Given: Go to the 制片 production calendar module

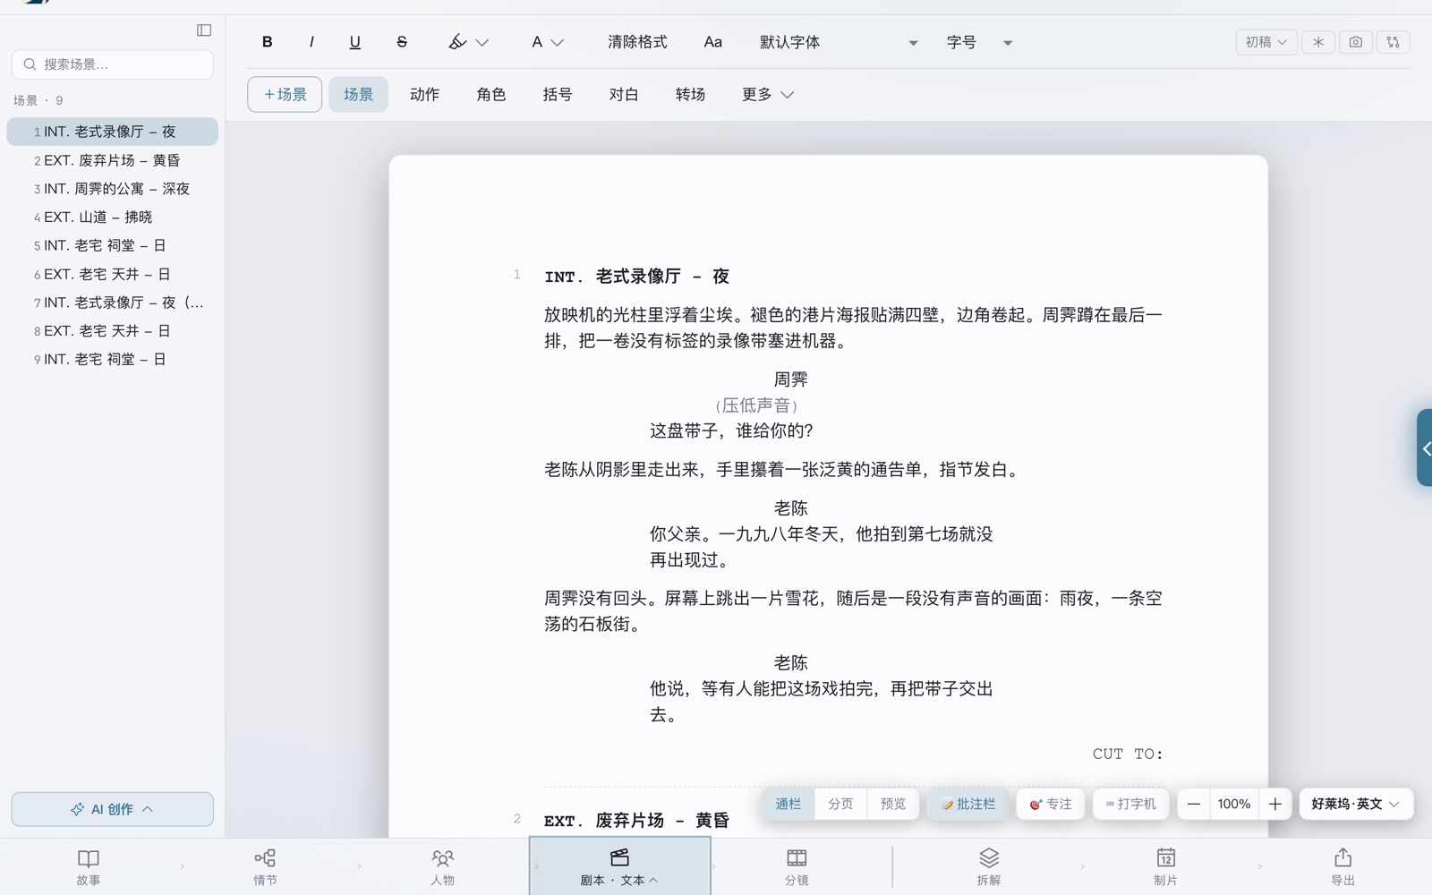Looking at the screenshot, I should click(x=1165, y=867).
